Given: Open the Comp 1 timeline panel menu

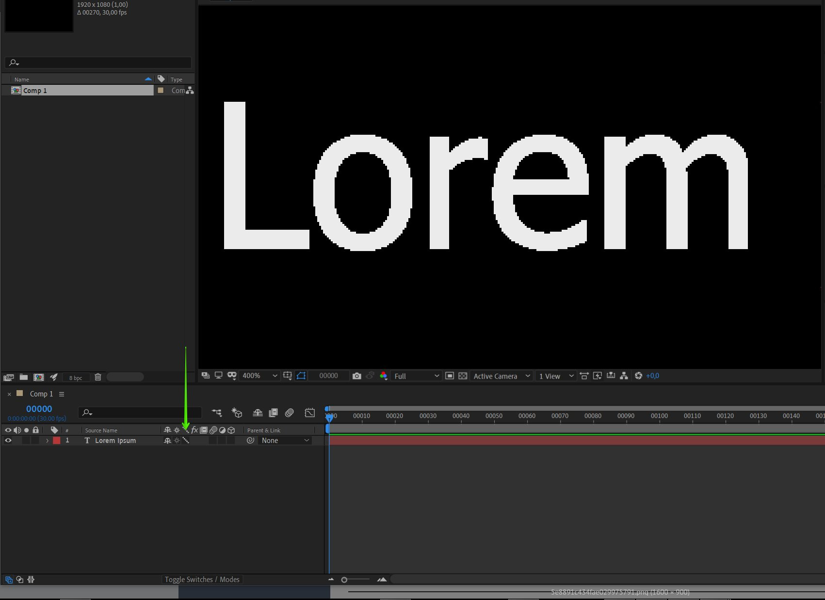Looking at the screenshot, I should coord(62,394).
